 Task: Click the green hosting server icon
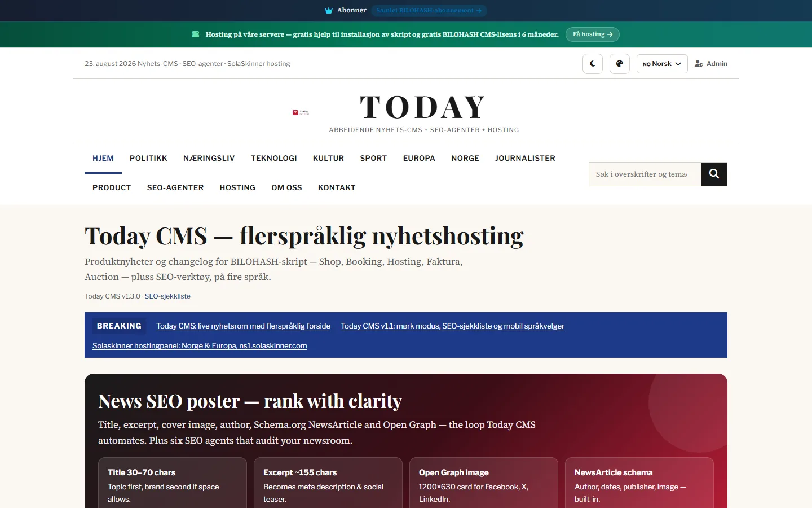[x=196, y=34]
